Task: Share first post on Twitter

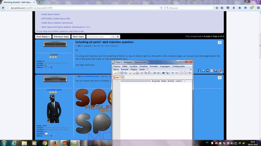Action: (203, 71)
